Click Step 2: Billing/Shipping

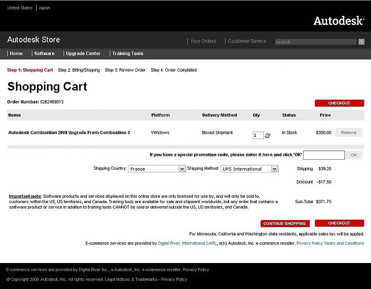click(79, 70)
